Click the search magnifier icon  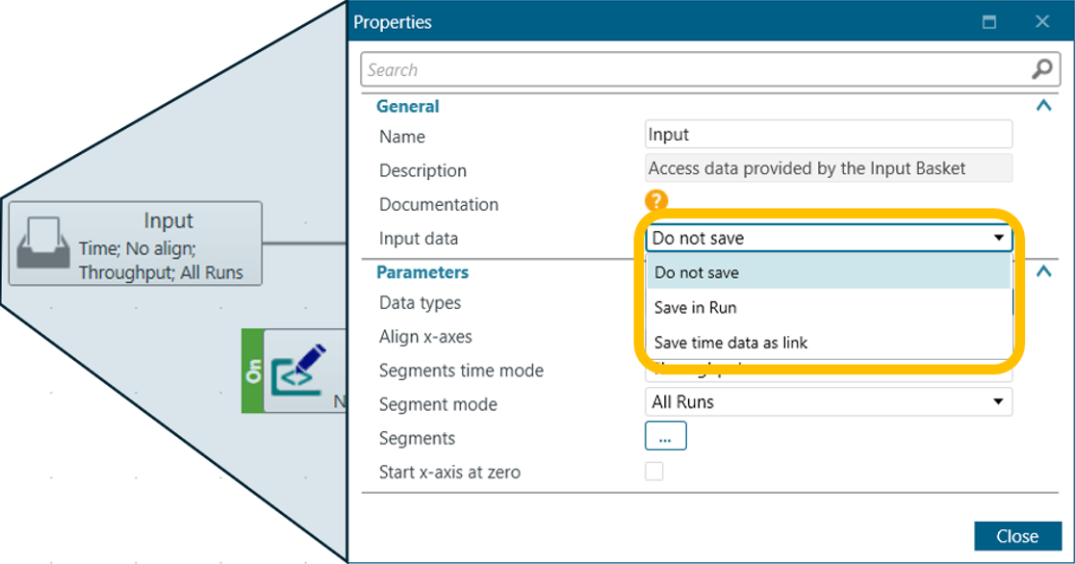point(1041,69)
